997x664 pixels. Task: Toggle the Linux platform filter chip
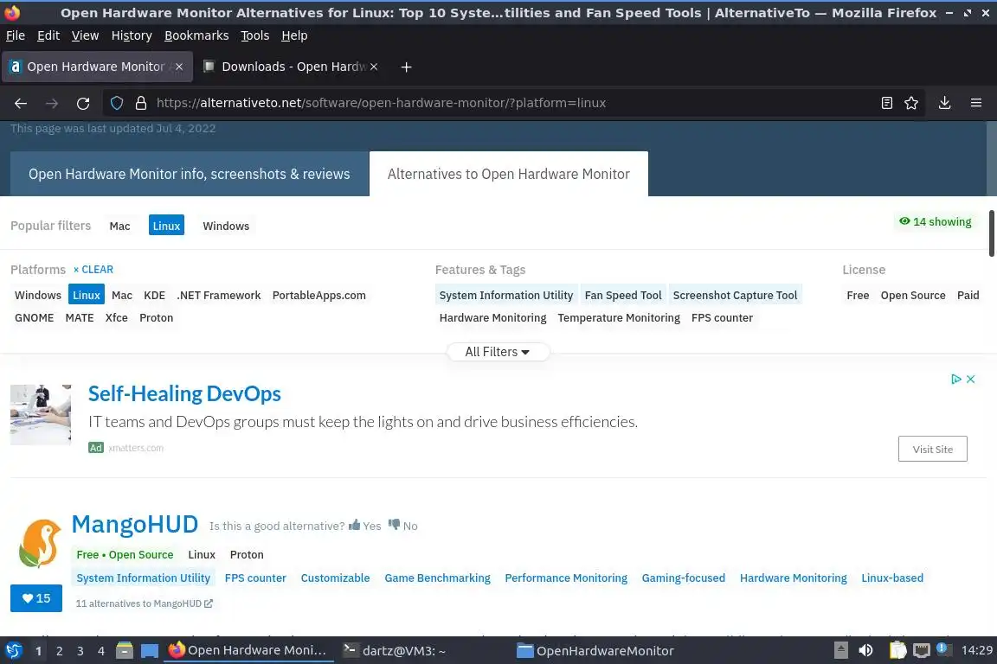(87, 295)
